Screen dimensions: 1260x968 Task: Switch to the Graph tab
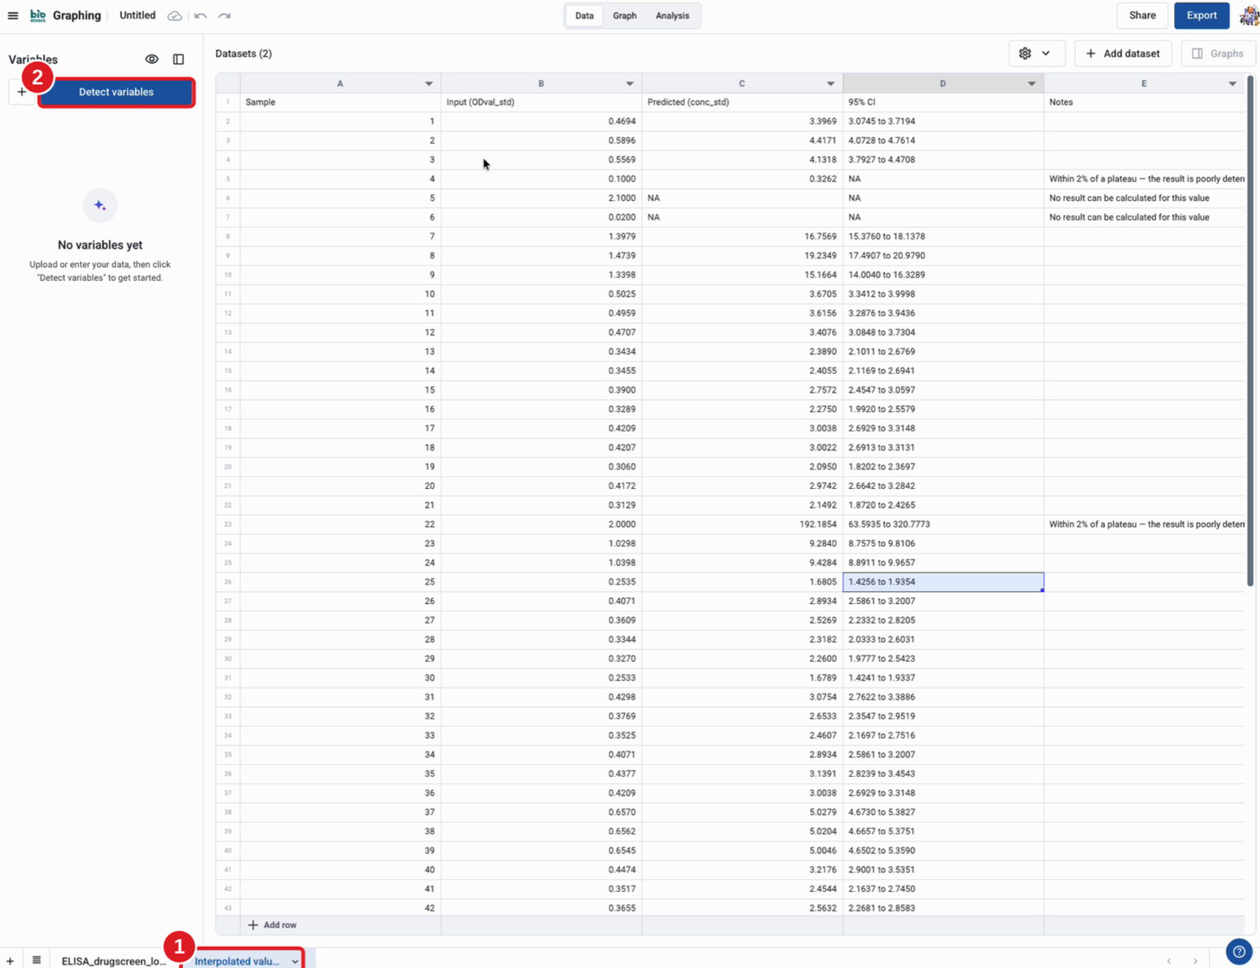click(x=624, y=15)
